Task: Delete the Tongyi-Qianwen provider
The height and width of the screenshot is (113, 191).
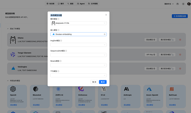Action: (180, 55)
